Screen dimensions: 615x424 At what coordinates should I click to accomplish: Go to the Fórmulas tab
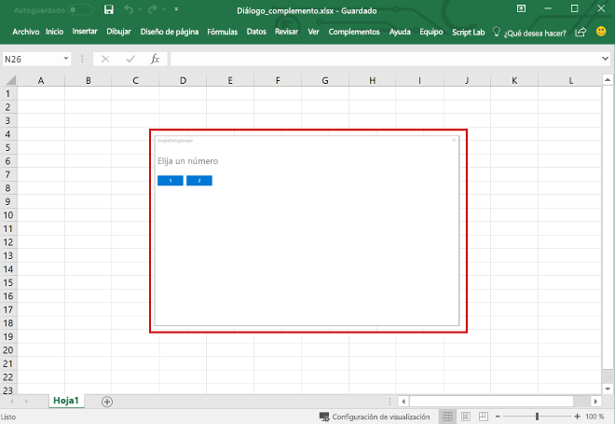point(223,32)
